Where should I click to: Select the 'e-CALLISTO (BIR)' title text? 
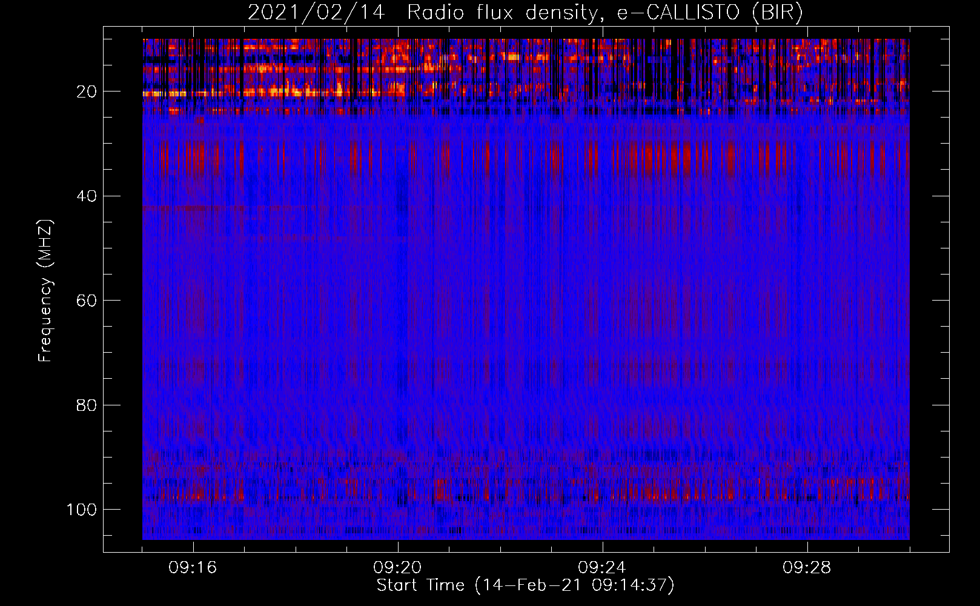tap(710, 13)
